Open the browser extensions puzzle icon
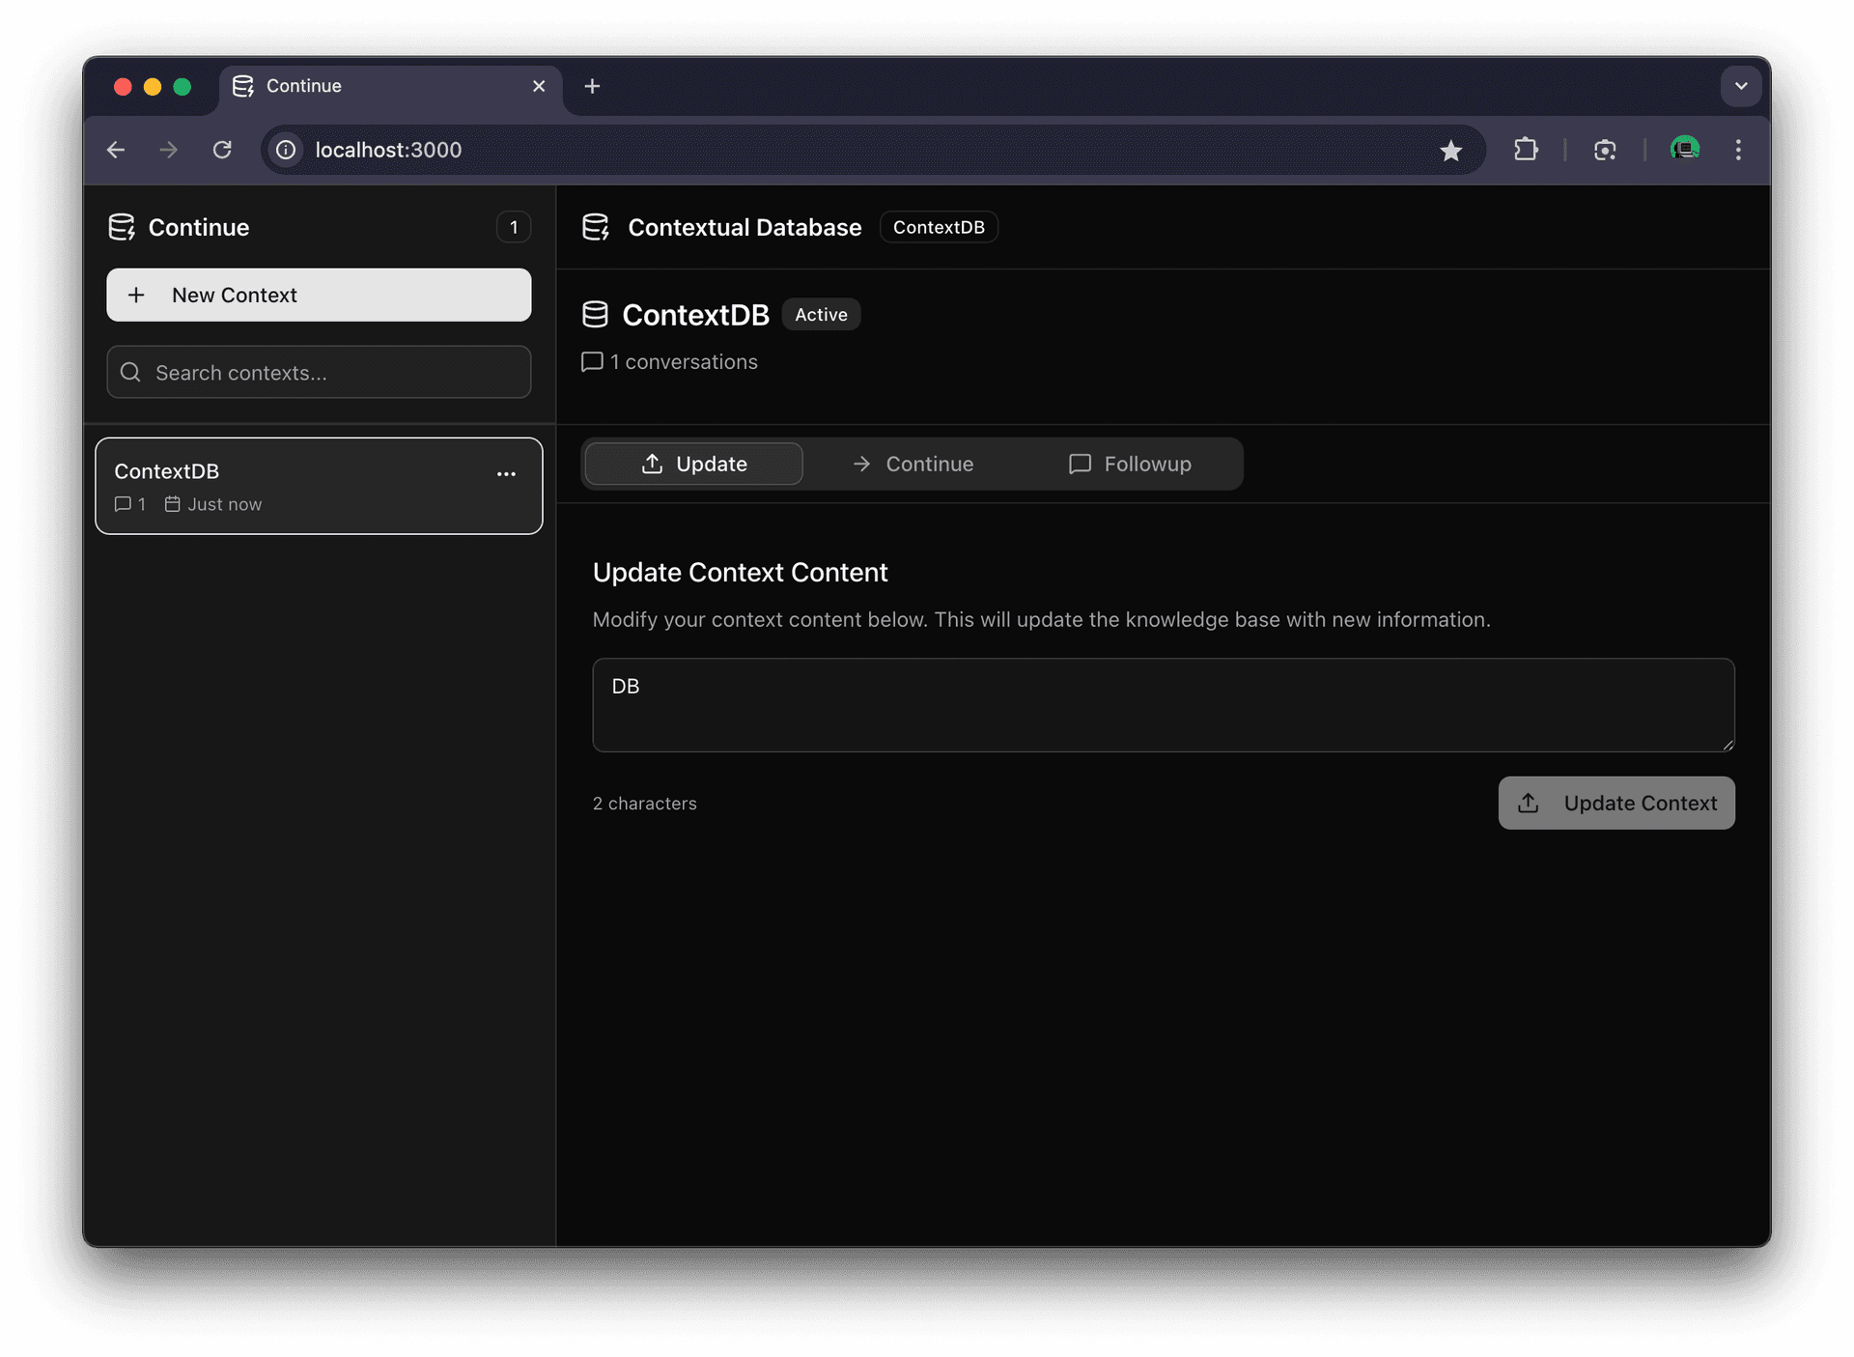Viewport: 1854px width, 1357px height. point(1526,150)
